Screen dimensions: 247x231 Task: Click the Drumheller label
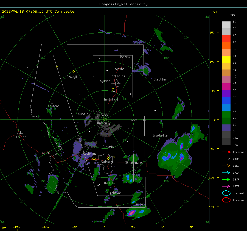(161, 135)
